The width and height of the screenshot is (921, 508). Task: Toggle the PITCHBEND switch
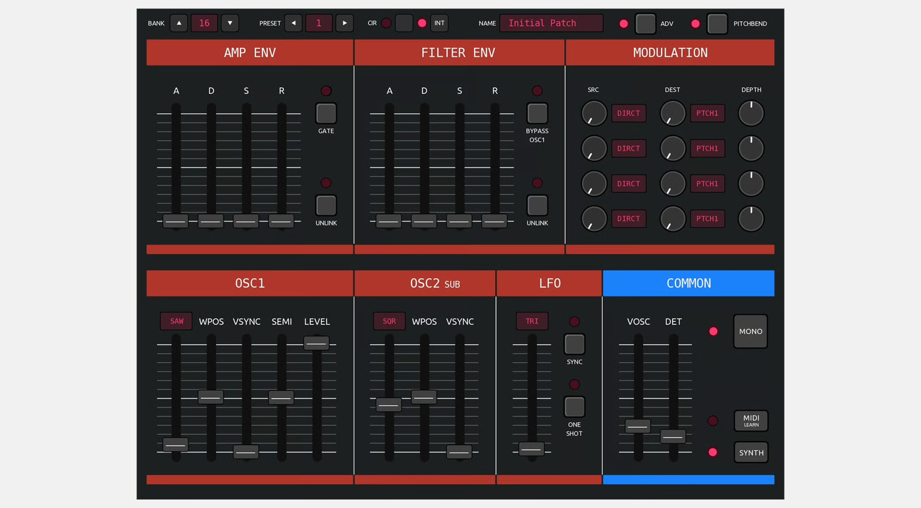click(x=716, y=24)
